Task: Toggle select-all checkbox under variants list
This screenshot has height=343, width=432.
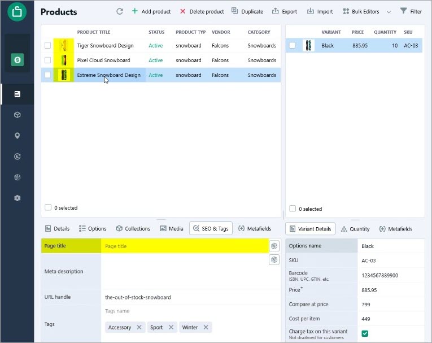Action: coord(293,209)
